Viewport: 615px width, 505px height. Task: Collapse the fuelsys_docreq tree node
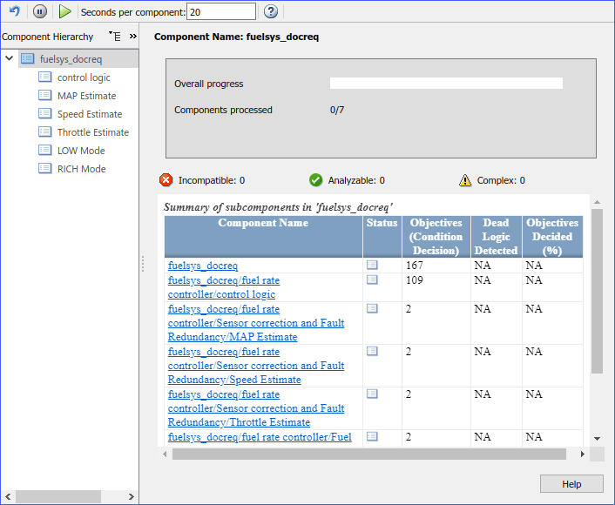point(9,59)
